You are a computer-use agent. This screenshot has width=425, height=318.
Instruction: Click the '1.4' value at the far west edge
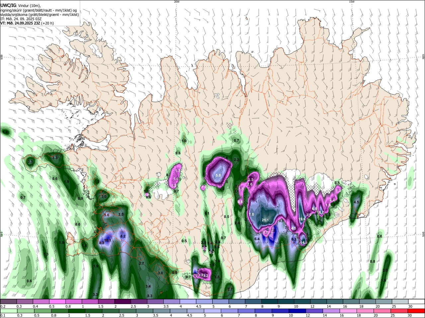[5, 132]
